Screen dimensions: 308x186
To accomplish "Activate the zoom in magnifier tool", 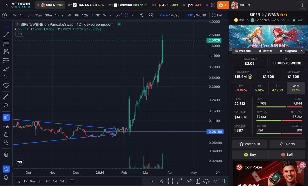I will pyautogui.click(x=6, y=105).
